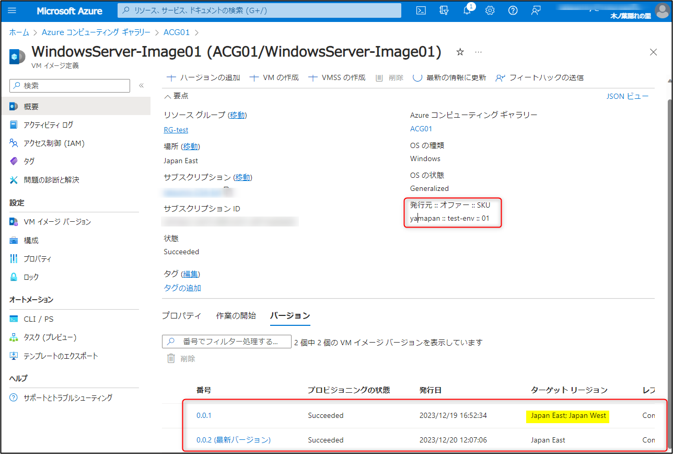Image resolution: width=673 pixels, height=454 pixels.
Task: Sort by プロビジョニングの状態 column header
Action: click(349, 390)
